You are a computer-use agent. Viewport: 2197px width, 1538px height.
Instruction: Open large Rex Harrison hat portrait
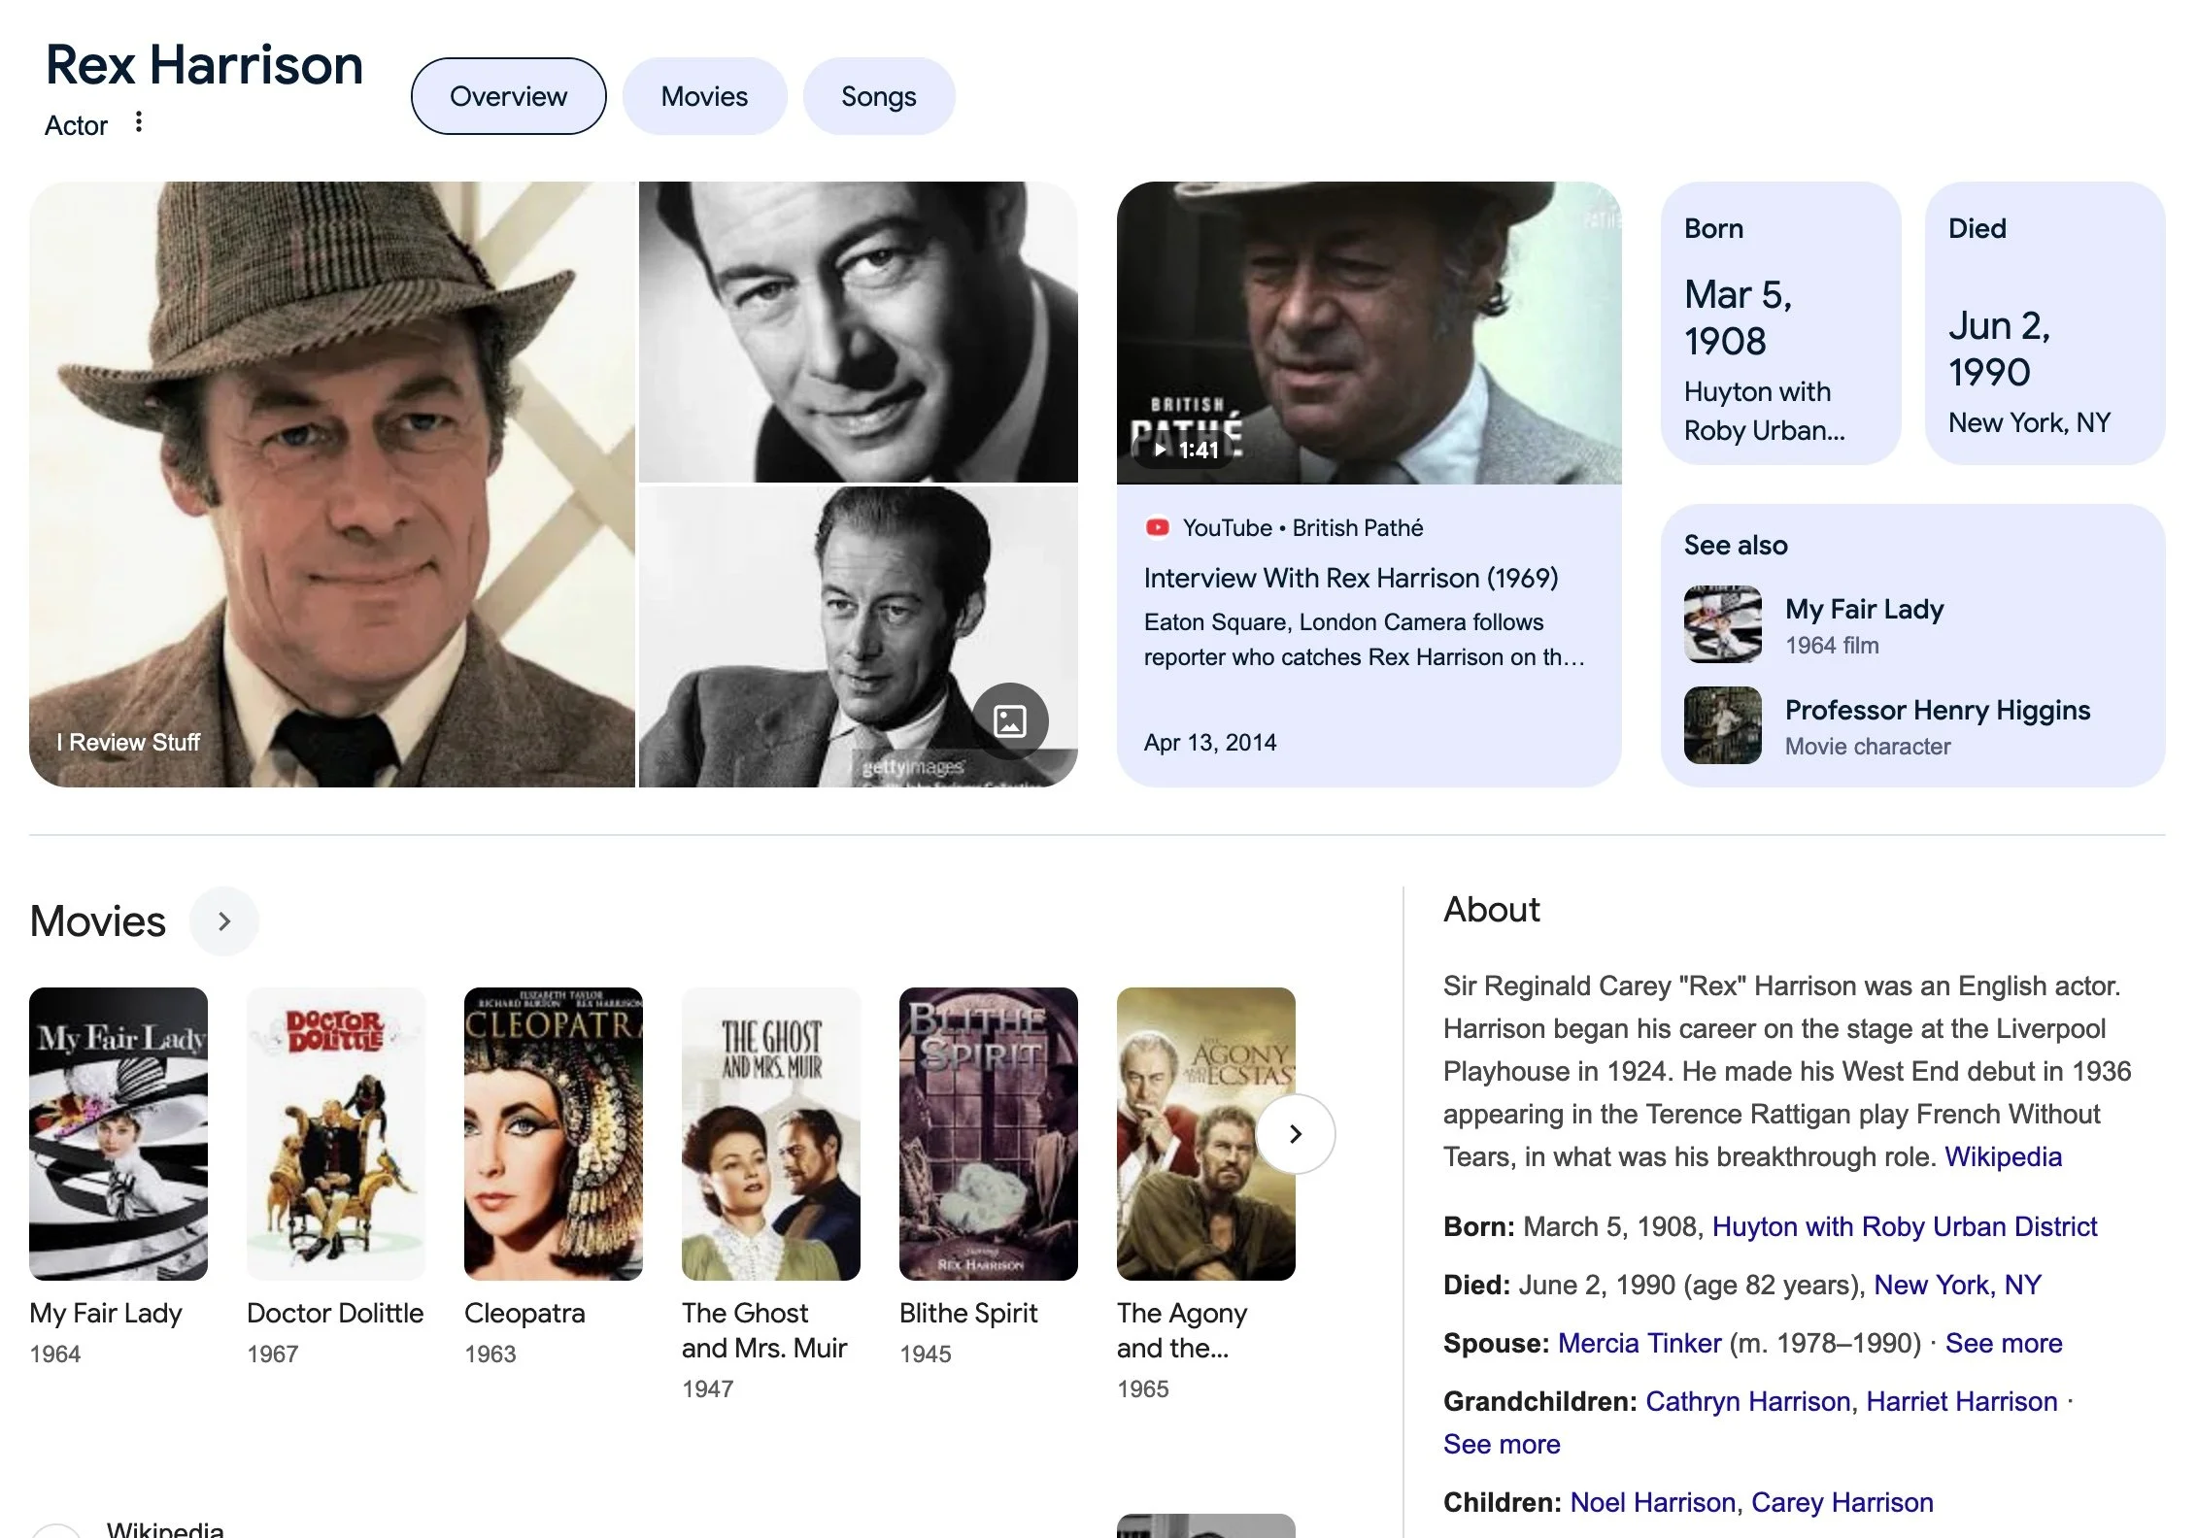[x=332, y=484]
